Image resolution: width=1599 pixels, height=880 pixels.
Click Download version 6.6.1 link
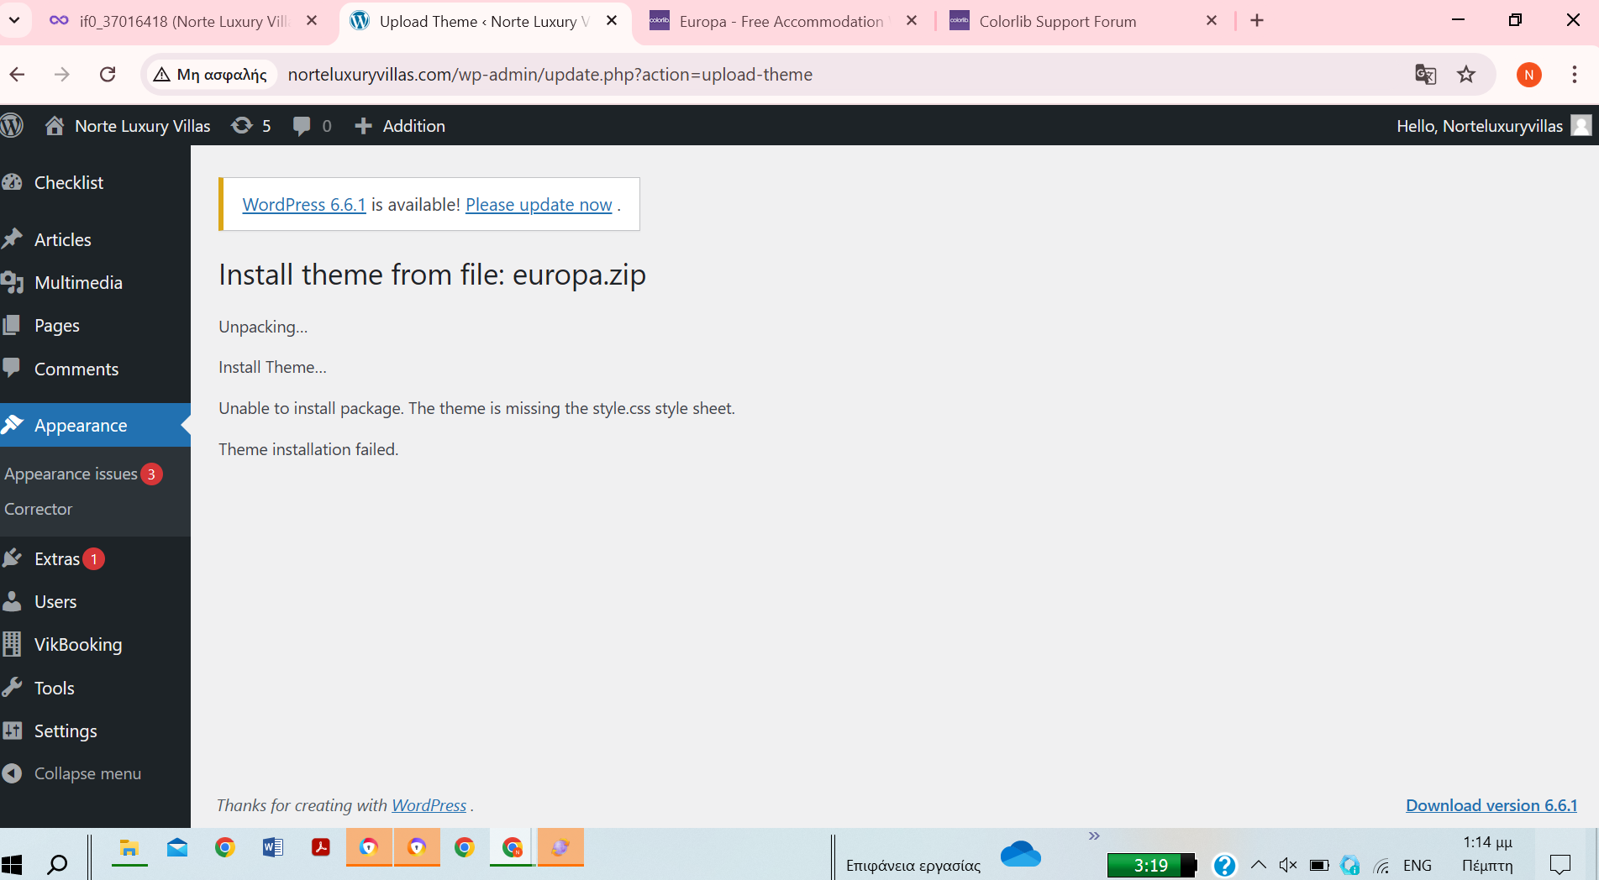1491,805
